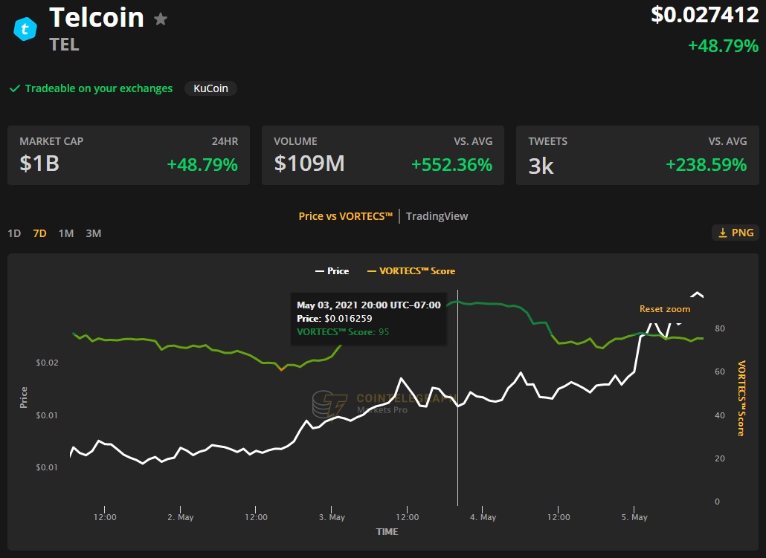Click the +552.36% volume vs avg value
Image resolution: width=766 pixels, height=558 pixels.
(x=452, y=164)
